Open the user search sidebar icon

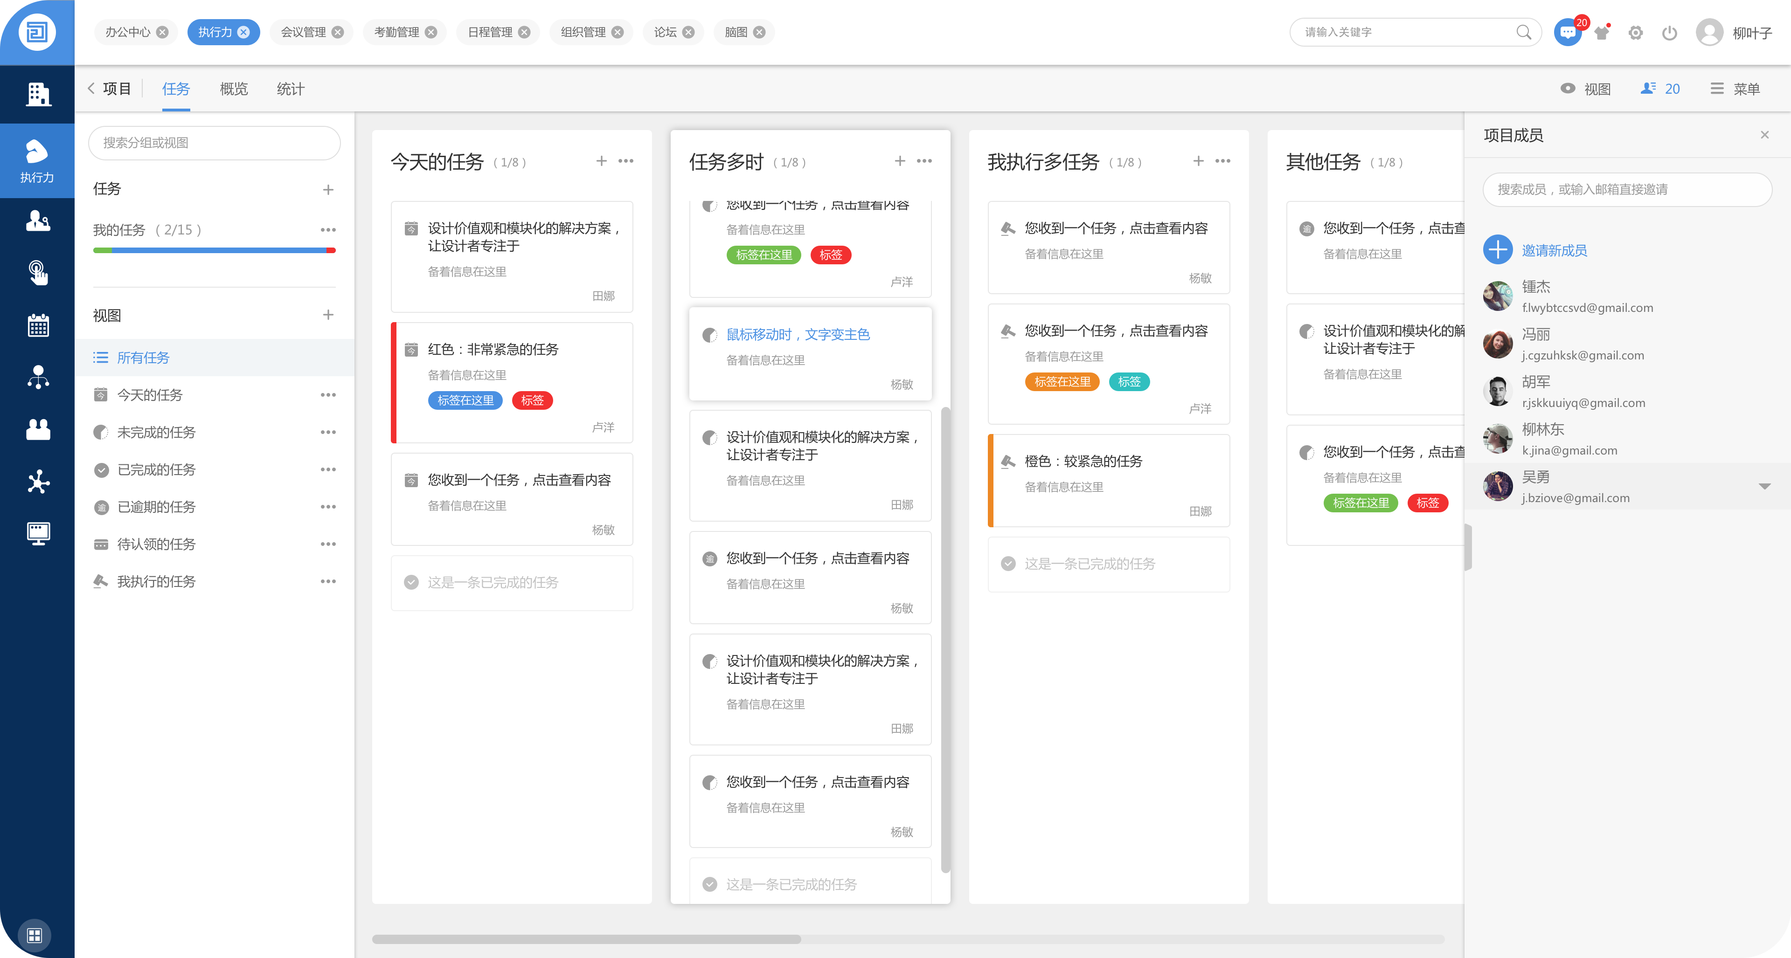pos(37,220)
